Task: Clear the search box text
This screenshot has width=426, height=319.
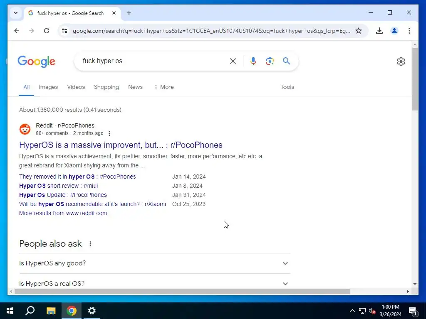Action: (233, 61)
